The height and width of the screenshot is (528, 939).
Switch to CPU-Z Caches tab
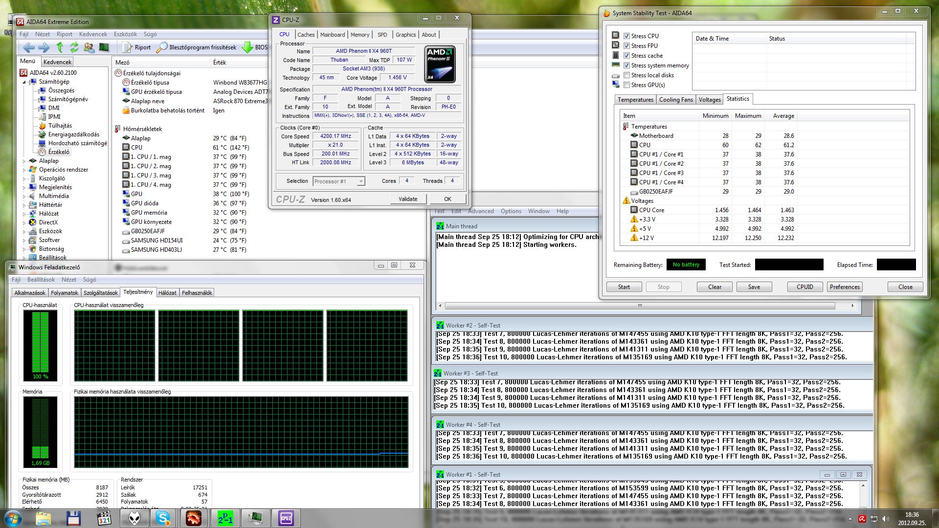coord(306,35)
